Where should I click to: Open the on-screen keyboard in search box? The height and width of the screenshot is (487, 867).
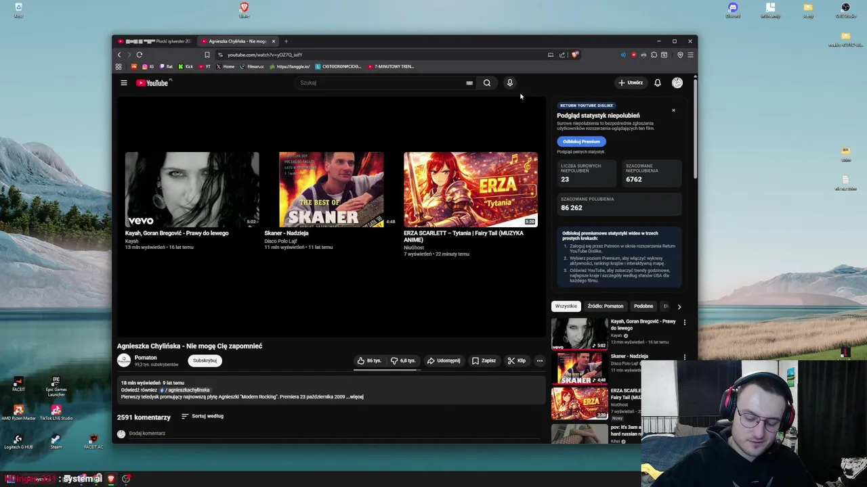pyautogui.click(x=469, y=83)
